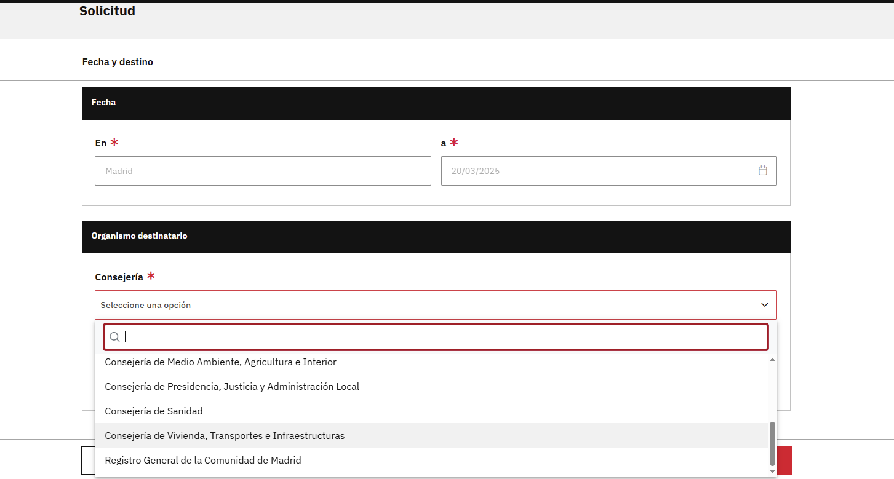Click the list scrollbar up arrow
This screenshot has width=894, height=479.
click(x=772, y=360)
